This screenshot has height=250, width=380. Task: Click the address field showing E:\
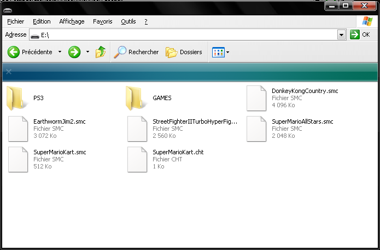point(186,34)
